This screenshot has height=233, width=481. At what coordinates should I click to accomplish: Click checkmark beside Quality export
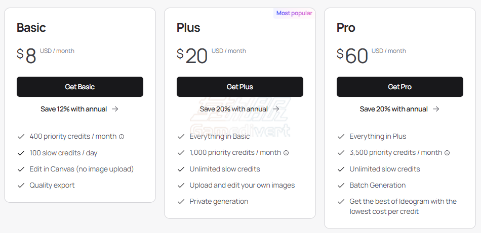[x=21, y=186]
